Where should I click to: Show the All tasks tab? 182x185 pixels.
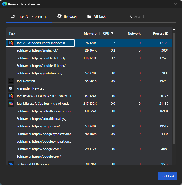[97, 16]
